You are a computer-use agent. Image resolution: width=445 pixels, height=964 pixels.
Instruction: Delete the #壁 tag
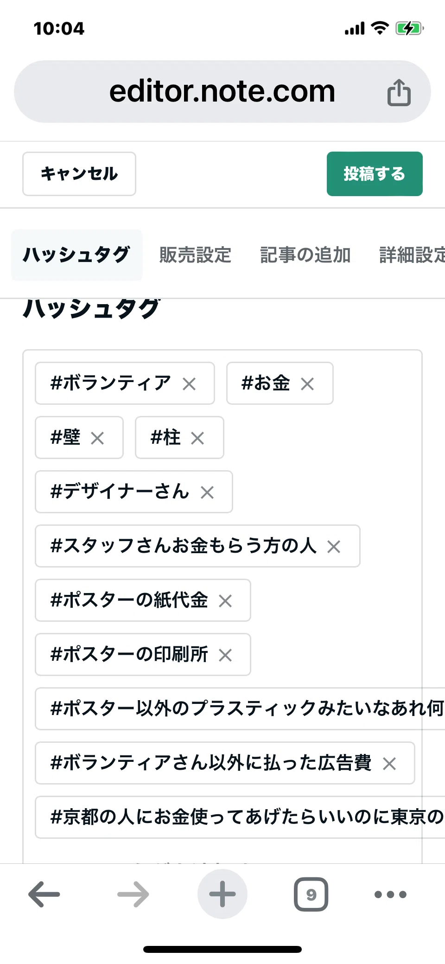point(97,438)
